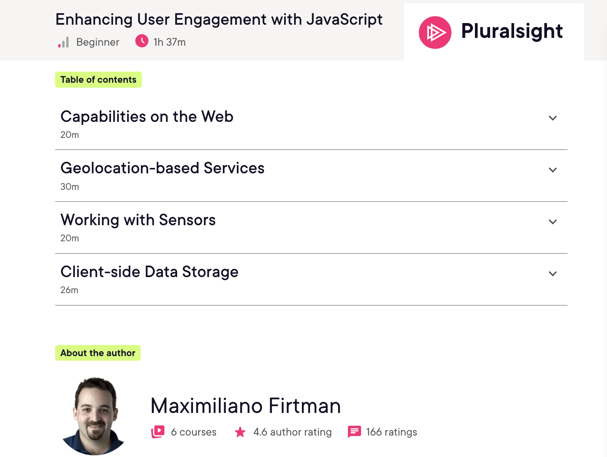Click the author profile photo
This screenshot has width=607, height=457.
click(x=95, y=416)
